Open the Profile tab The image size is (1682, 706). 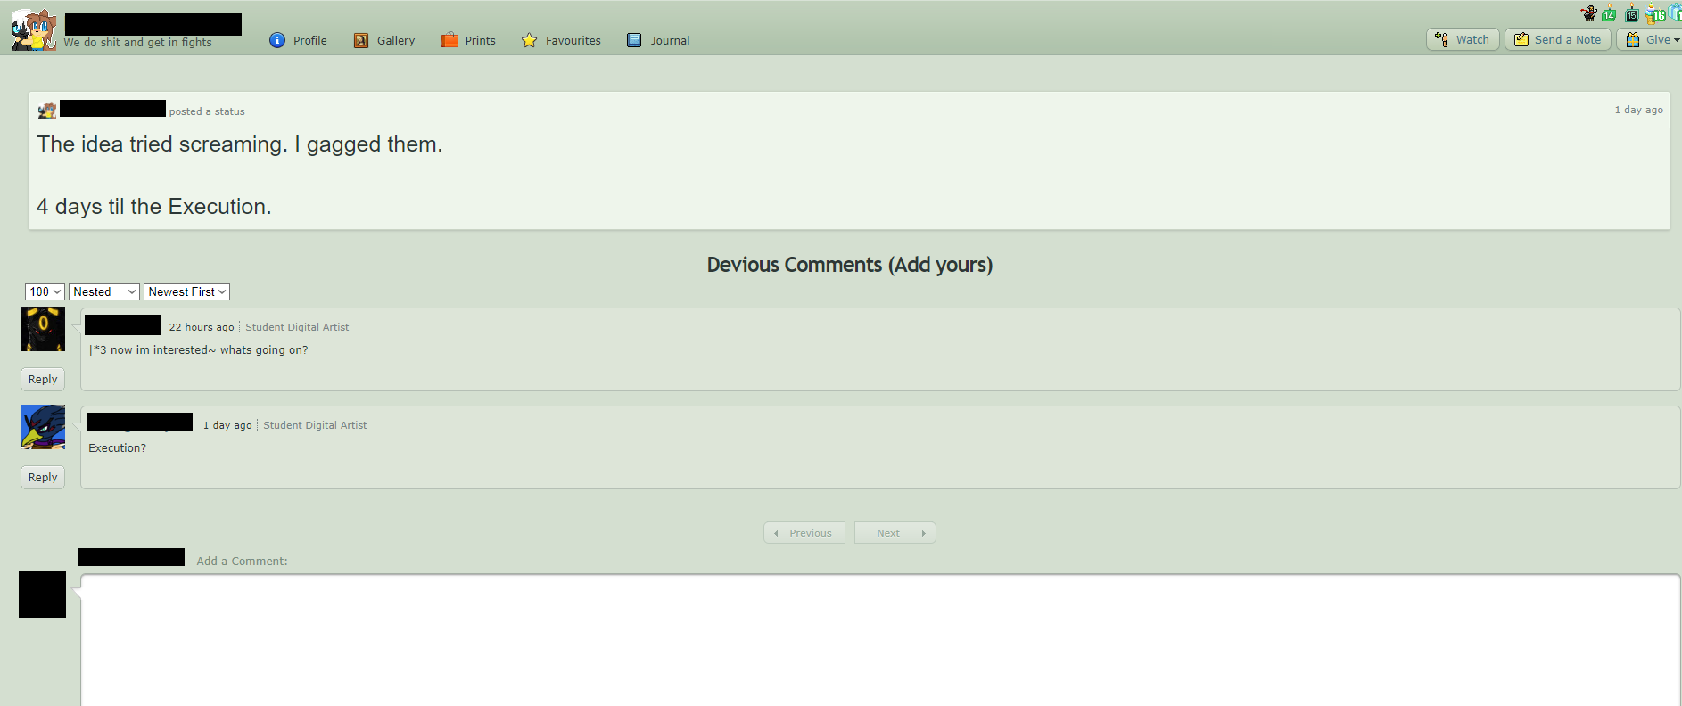pyautogui.click(x=299, y=40)
